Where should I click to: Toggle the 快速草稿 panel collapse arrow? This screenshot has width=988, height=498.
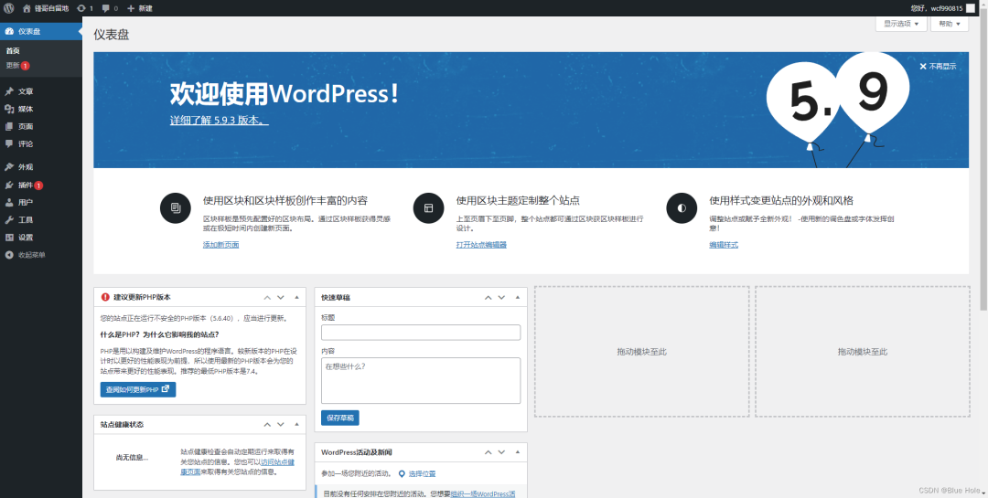[517, 297]
